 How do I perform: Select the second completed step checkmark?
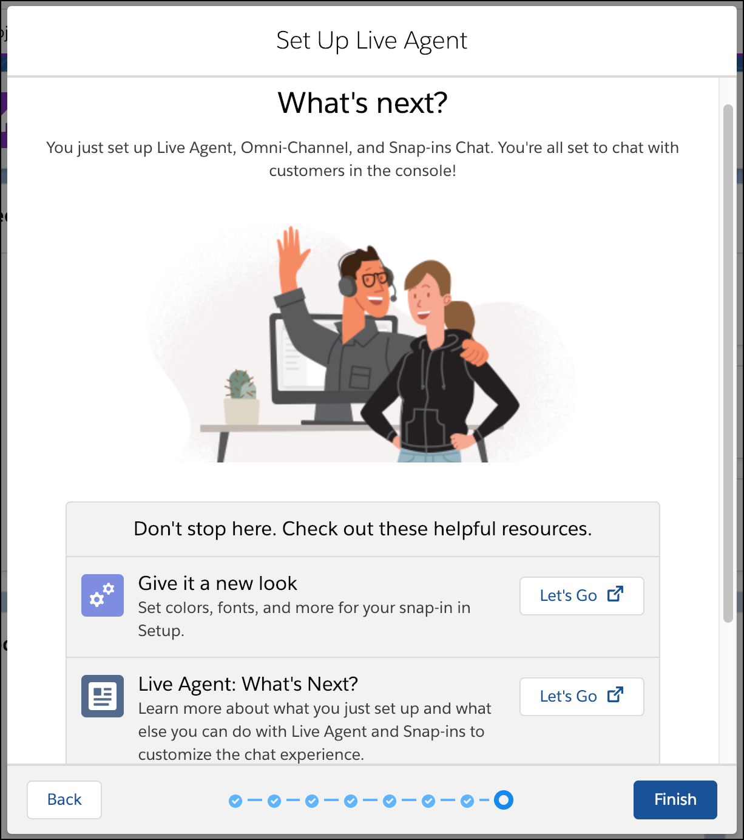[274, 801]
